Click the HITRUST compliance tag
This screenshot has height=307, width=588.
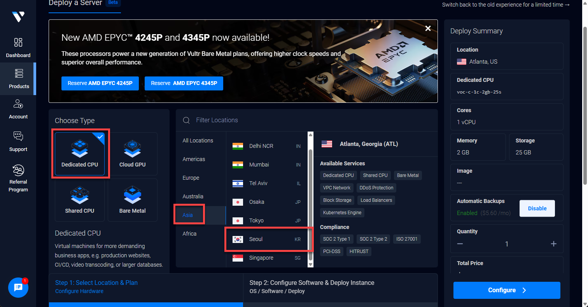(x=359, y=251)
